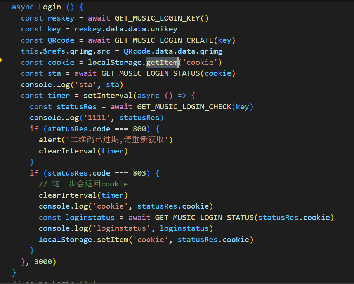Click QRcode in the 'const QRcode' declaration

(61, 40)
